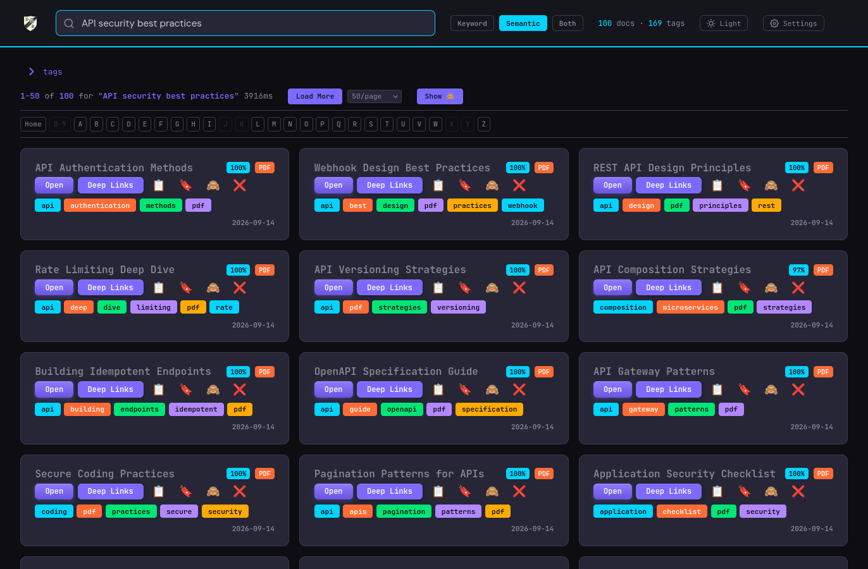Select letter S in the alphabet index
Screen dimensions: 868x569
371,125
